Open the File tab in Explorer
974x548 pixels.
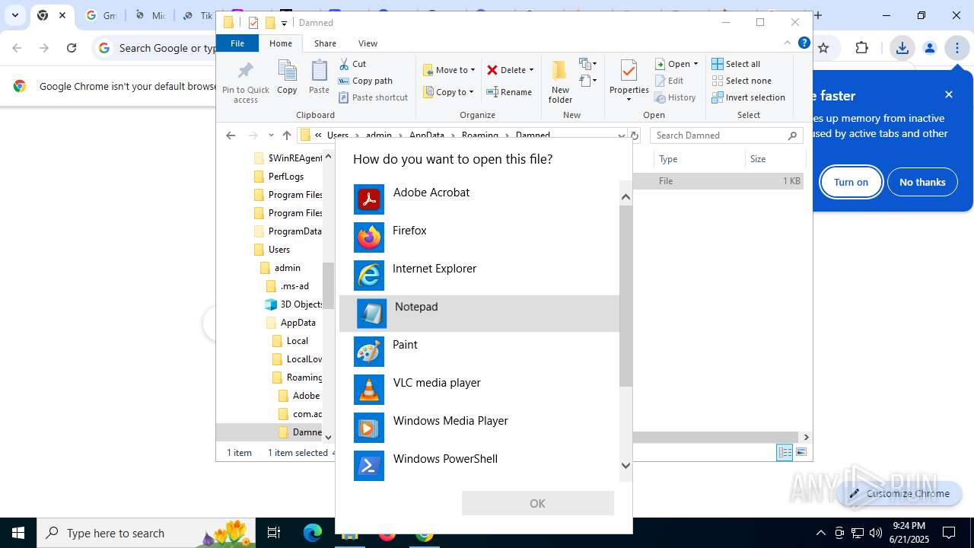(237, 43)
